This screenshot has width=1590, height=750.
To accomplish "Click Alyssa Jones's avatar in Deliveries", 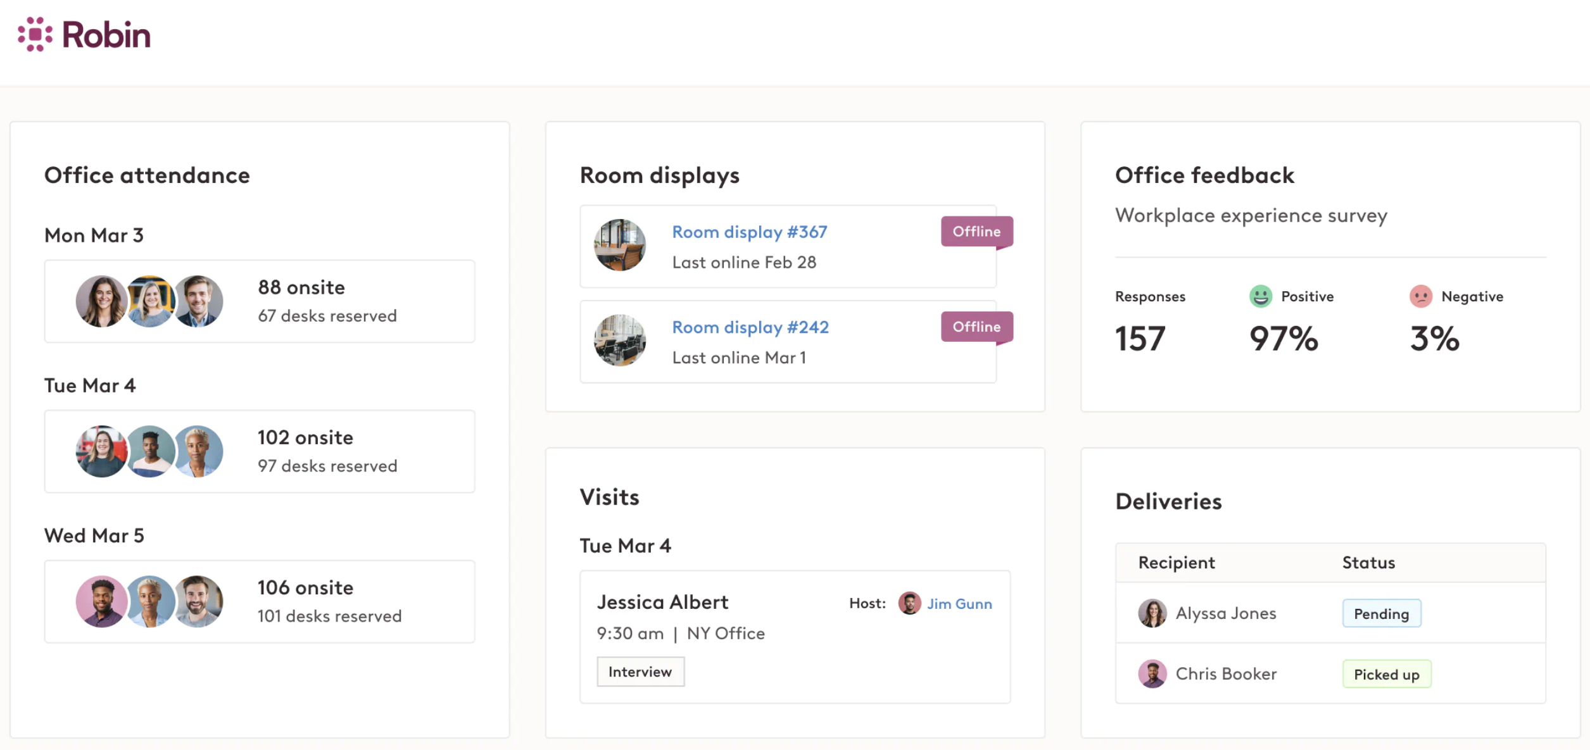I will (1153, 613).
